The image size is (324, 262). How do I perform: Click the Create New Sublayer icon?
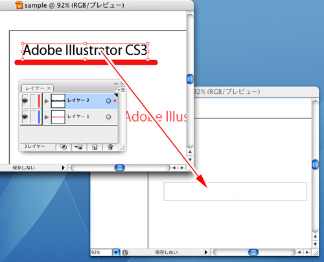(78, 147)
